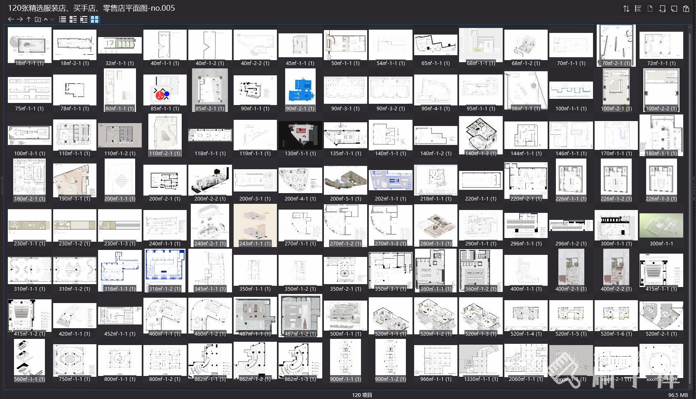Open the folder picker icon in navigation bar

[x=38, y=19]
